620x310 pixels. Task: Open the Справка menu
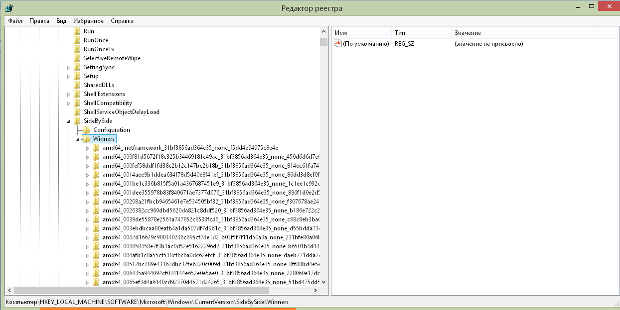point(122,21)
